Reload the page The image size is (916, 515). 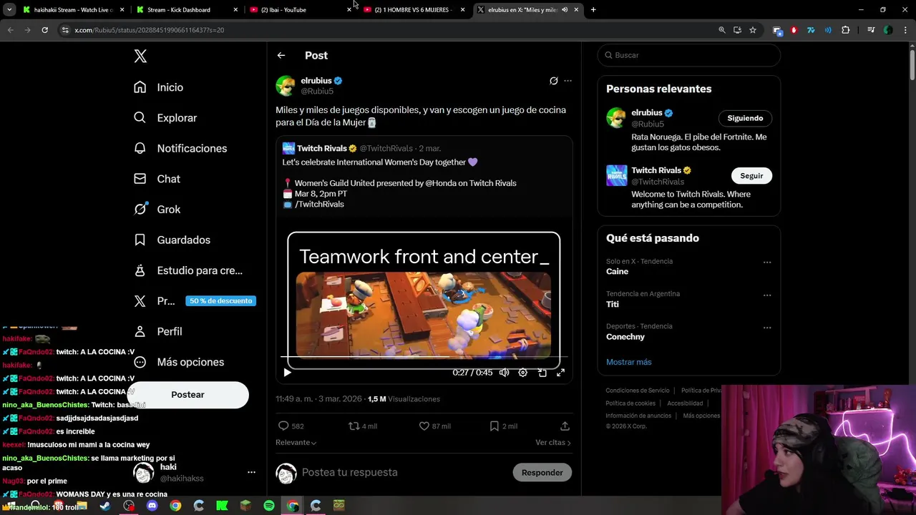coord(44,30)
